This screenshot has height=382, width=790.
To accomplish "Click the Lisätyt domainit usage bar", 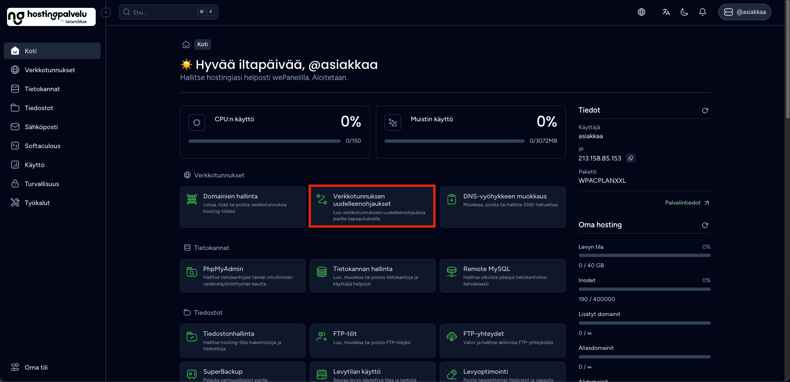I will click(x=644, y=323).
